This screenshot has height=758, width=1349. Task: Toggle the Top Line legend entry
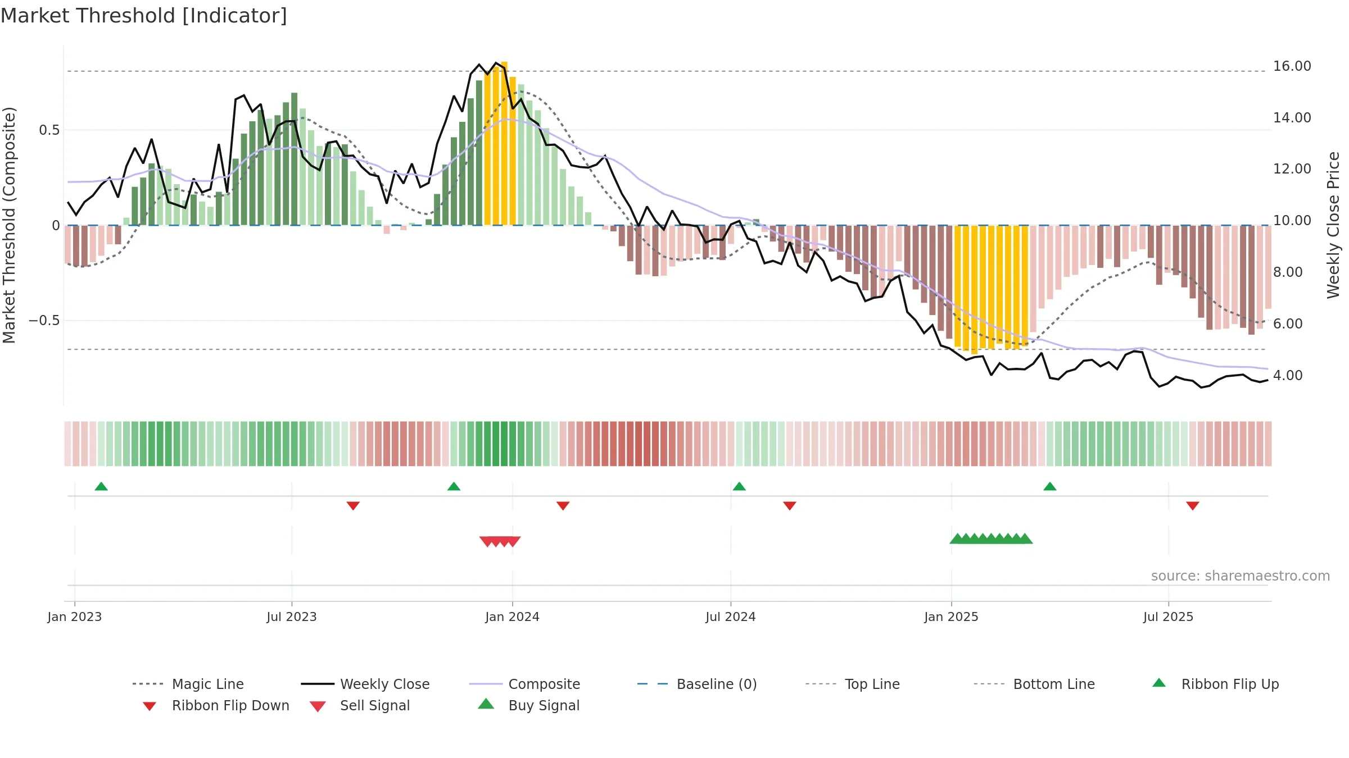pyautogui.click(x=852, y=684)
